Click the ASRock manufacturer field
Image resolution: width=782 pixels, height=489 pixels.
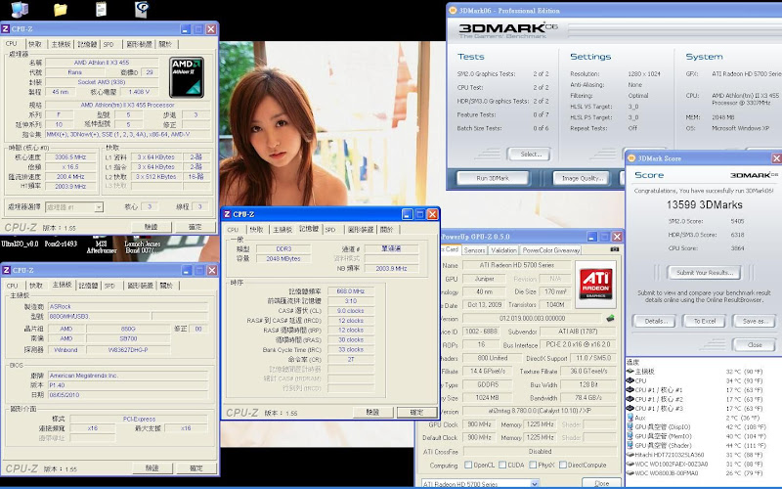point(128,306)
